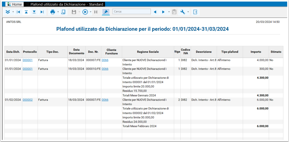Open dropdown arrow beside find-next arrow

(x=169, y=12)
